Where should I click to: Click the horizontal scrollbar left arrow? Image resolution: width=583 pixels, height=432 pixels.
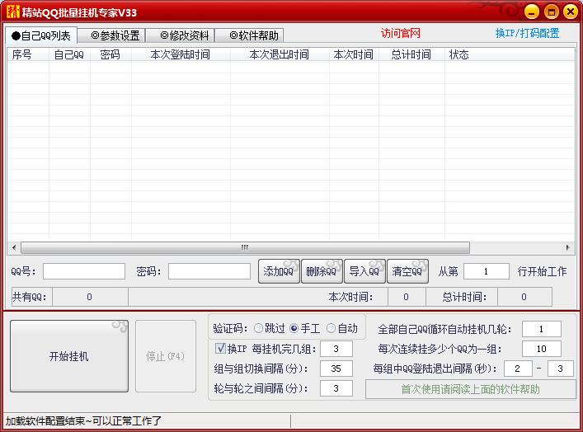[14, 247]
